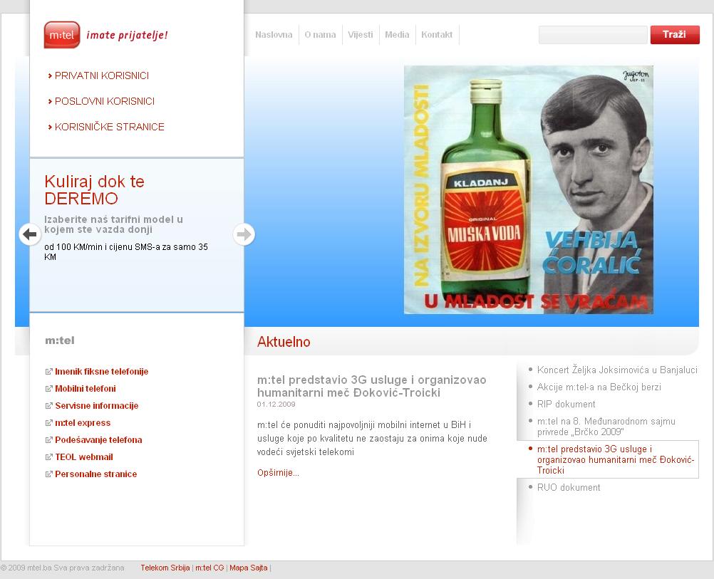Open m:tel express link
Image resolution: width=714 pixels, height=579 pixels.
83,423
